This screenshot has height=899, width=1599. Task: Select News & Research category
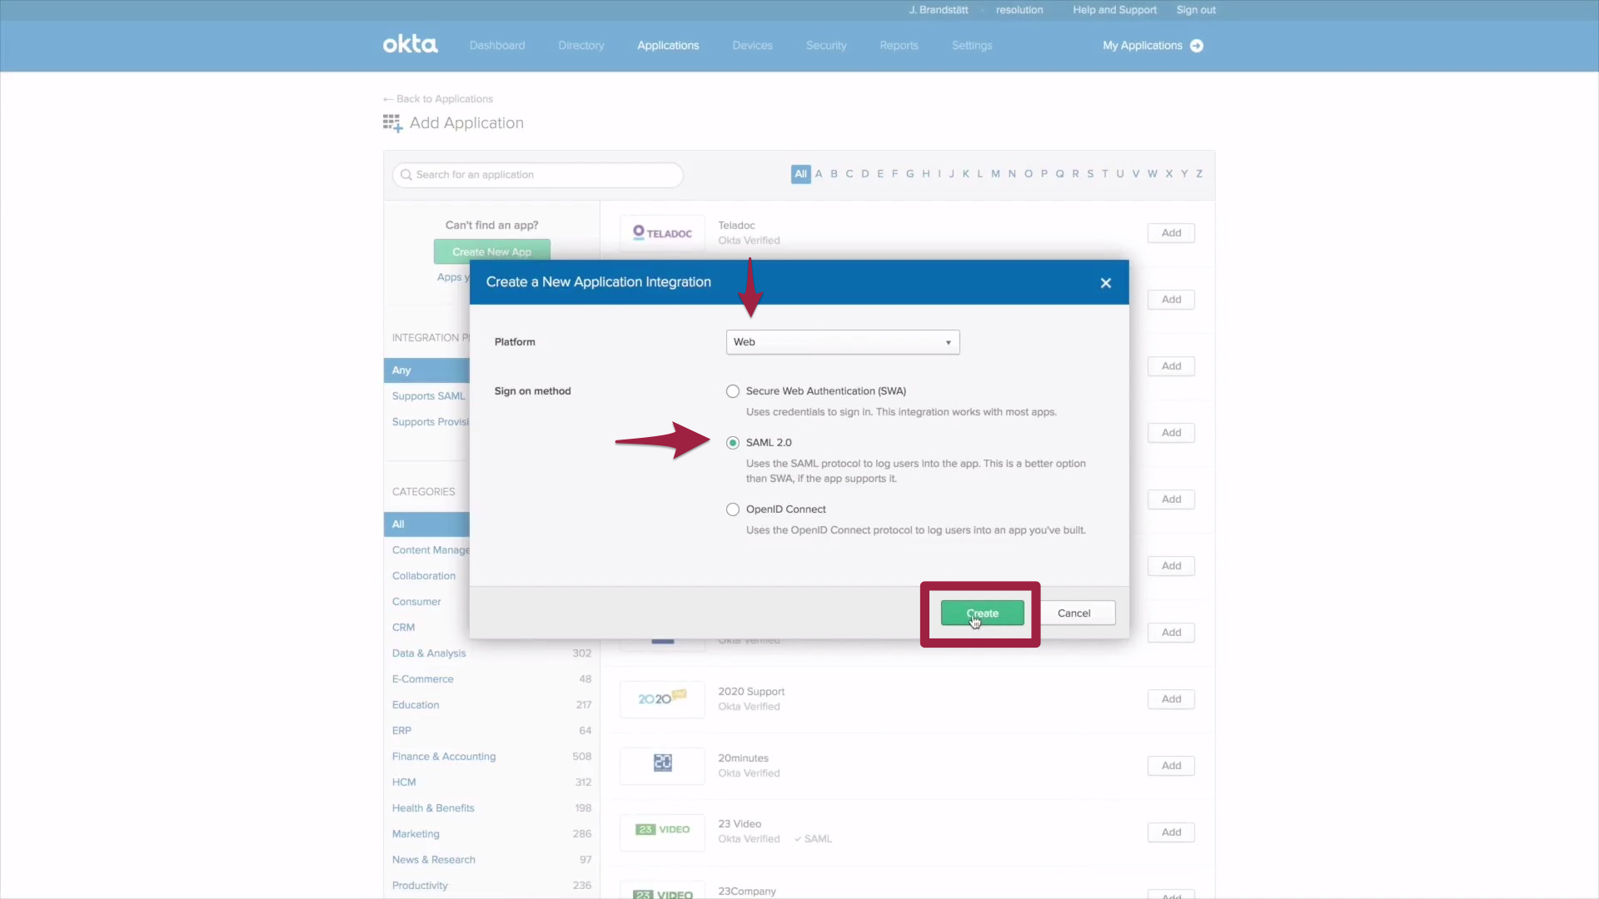click(x=434, y=860)
